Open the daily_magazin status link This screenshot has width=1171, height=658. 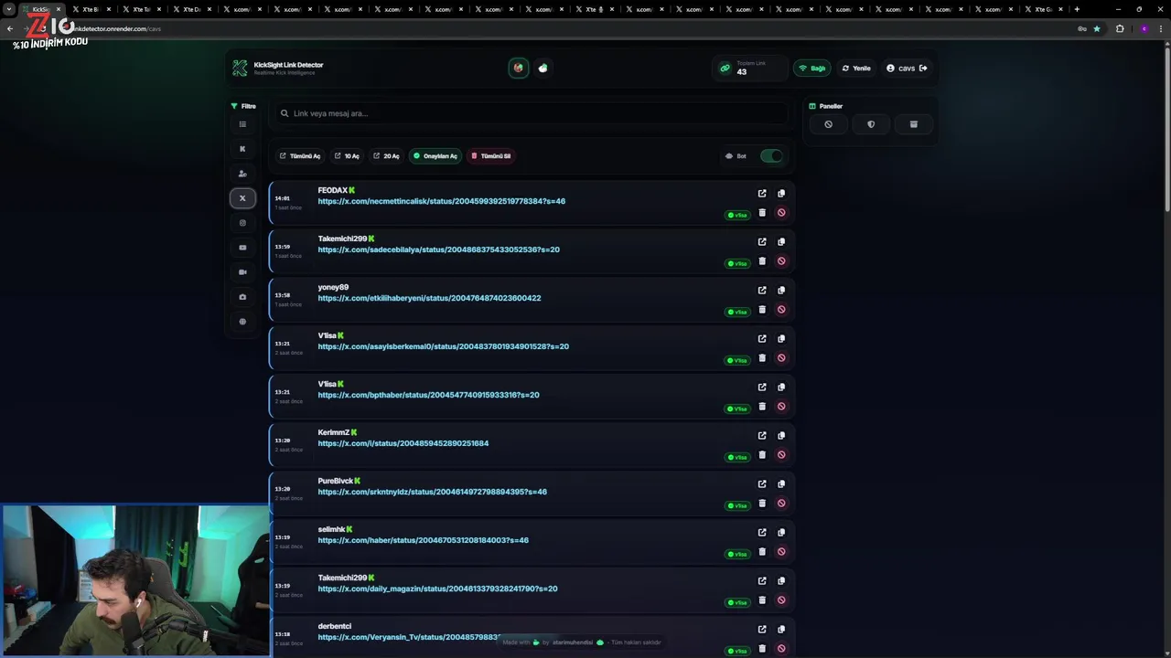click(437, 589)
